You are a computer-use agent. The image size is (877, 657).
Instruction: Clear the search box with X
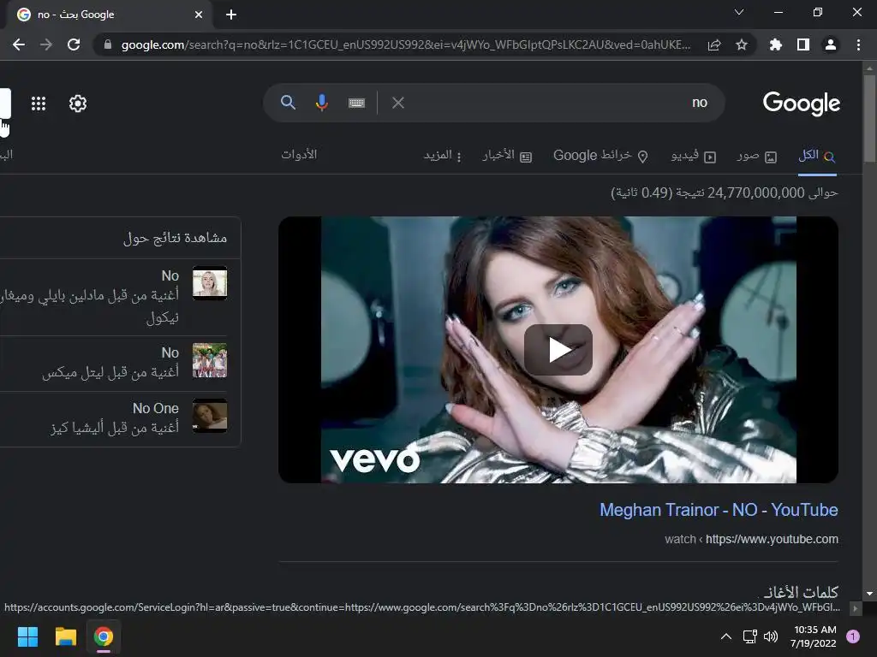coord(397,103)
